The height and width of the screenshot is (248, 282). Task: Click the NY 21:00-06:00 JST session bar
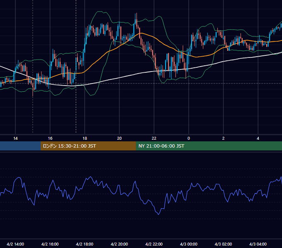209,146
